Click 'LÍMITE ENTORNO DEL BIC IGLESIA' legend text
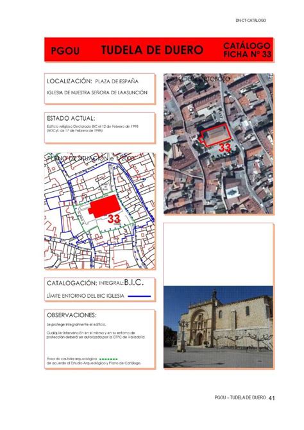Image resolution: width=304 pixels, height=430 pixels. [x=85, y=296]
